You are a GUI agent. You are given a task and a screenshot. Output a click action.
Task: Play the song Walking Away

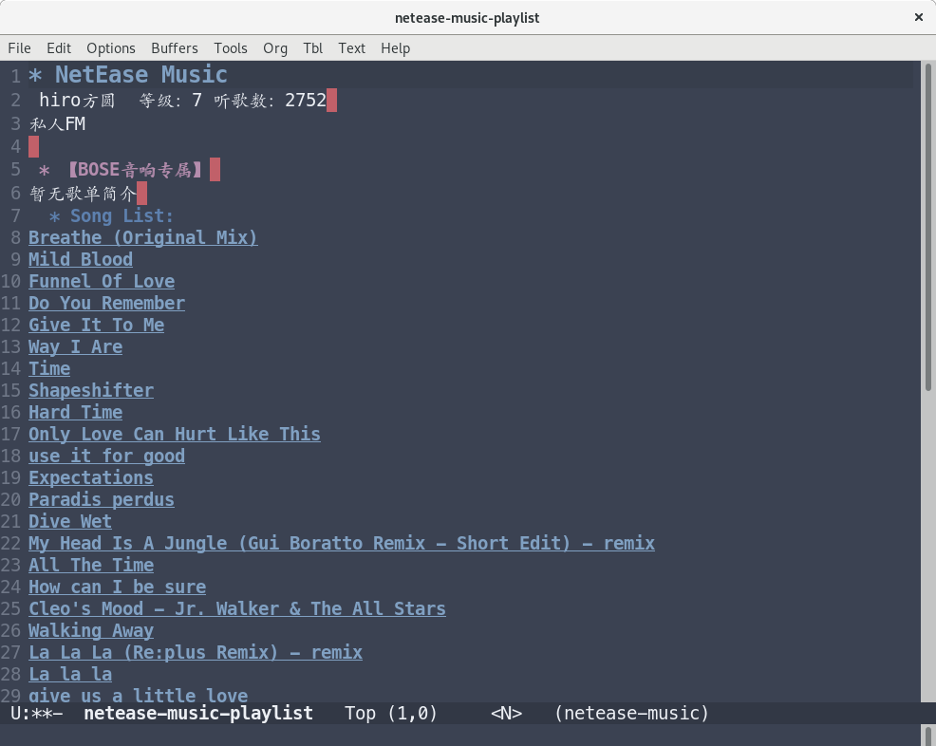click(x=91, y=631)
